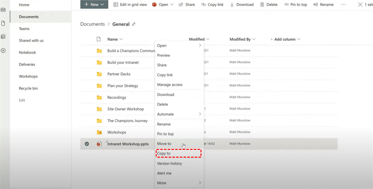The width and height of the screenshot is (373, 189).
Task: Click the New button
Action: pos(94,4)
